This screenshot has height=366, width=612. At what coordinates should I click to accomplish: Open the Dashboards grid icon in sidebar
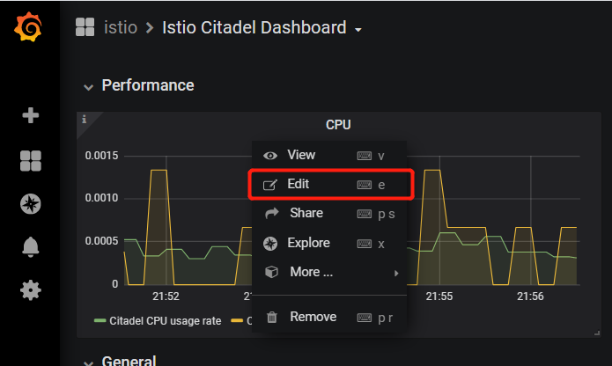tap(31, 160)
